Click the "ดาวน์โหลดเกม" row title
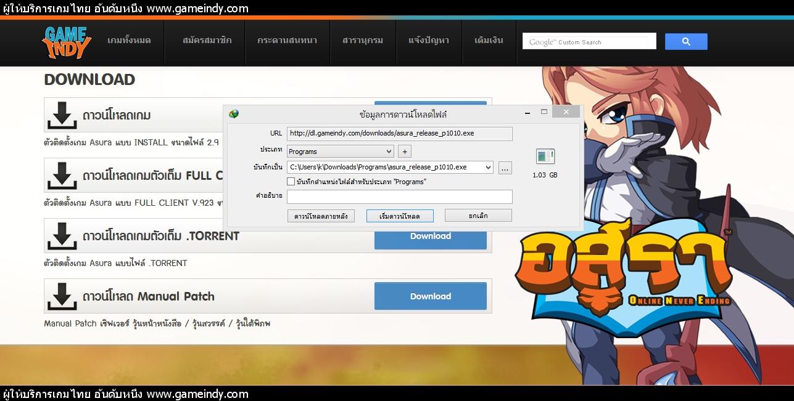Screen dimensions: 794x401 tap(117, 115)
